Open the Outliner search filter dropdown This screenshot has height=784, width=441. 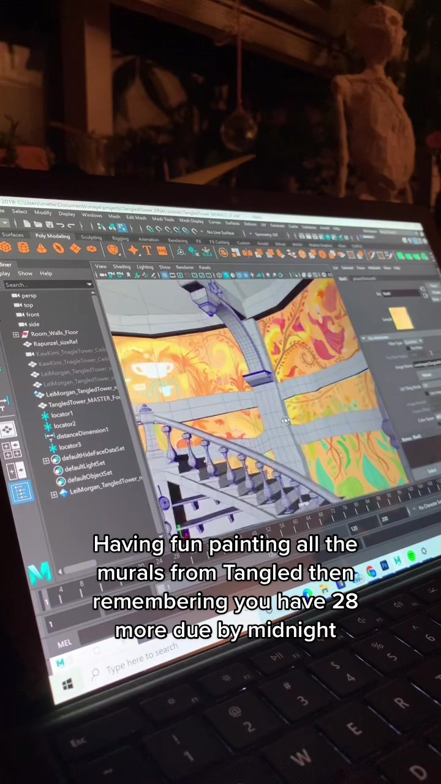(x=89, y=284)
